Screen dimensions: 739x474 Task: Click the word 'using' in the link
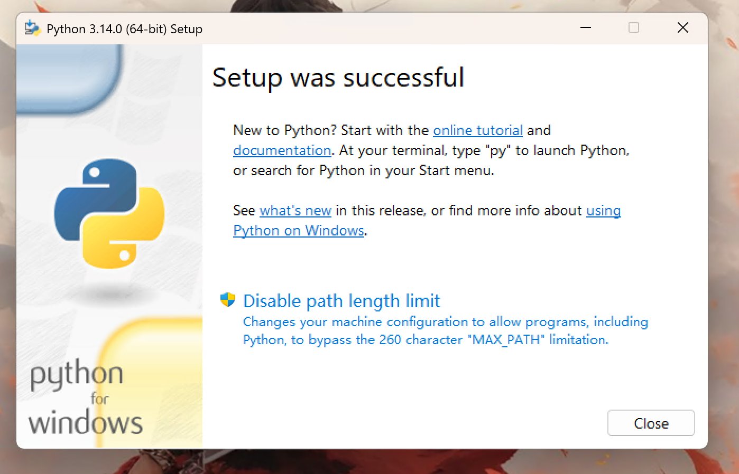[x=603, y=211]
